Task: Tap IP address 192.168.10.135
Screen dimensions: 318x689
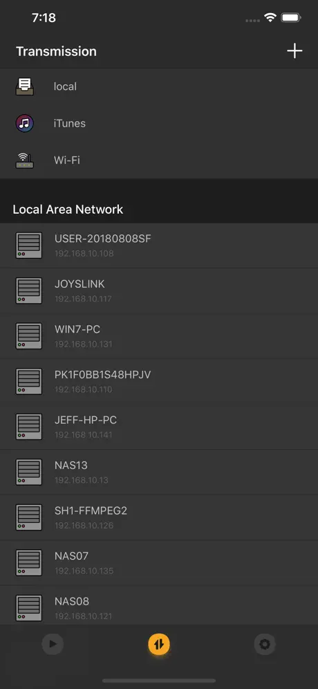Action: 84,571
